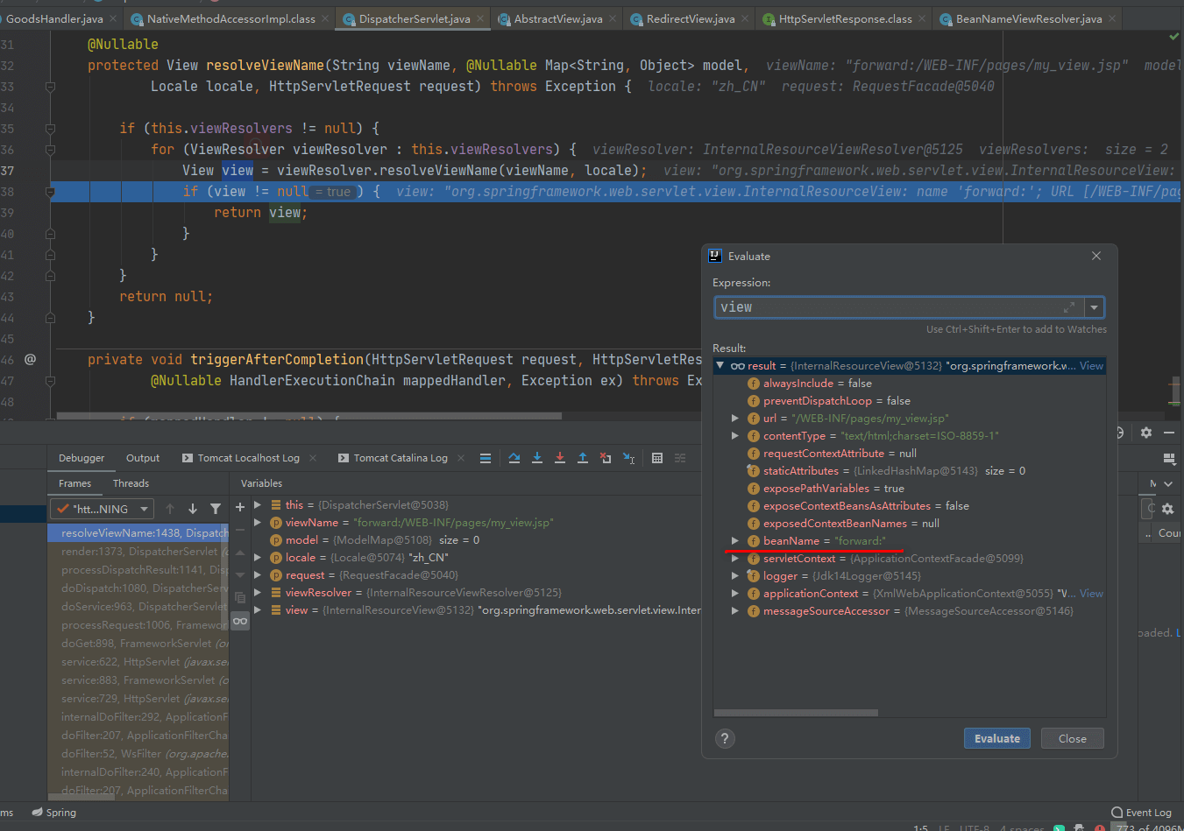The image size is (1184, 831).
Task: Switch to the Output tab
Action: tap(143, 458)
